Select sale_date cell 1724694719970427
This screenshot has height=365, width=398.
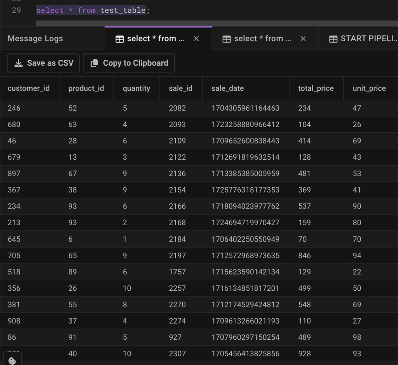point(246,223)
